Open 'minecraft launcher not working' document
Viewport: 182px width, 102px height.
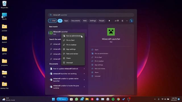coord(65,74)
